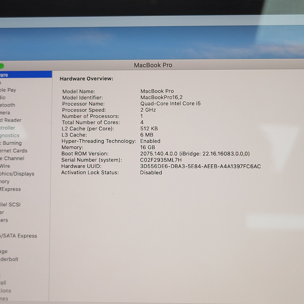
Task: Open SATA/SATA Express sidebar entry
Action: click(x=18, y=236)
